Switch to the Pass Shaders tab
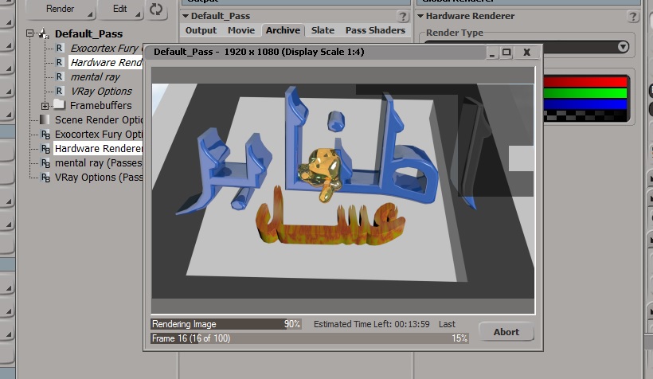 [375, 30]
